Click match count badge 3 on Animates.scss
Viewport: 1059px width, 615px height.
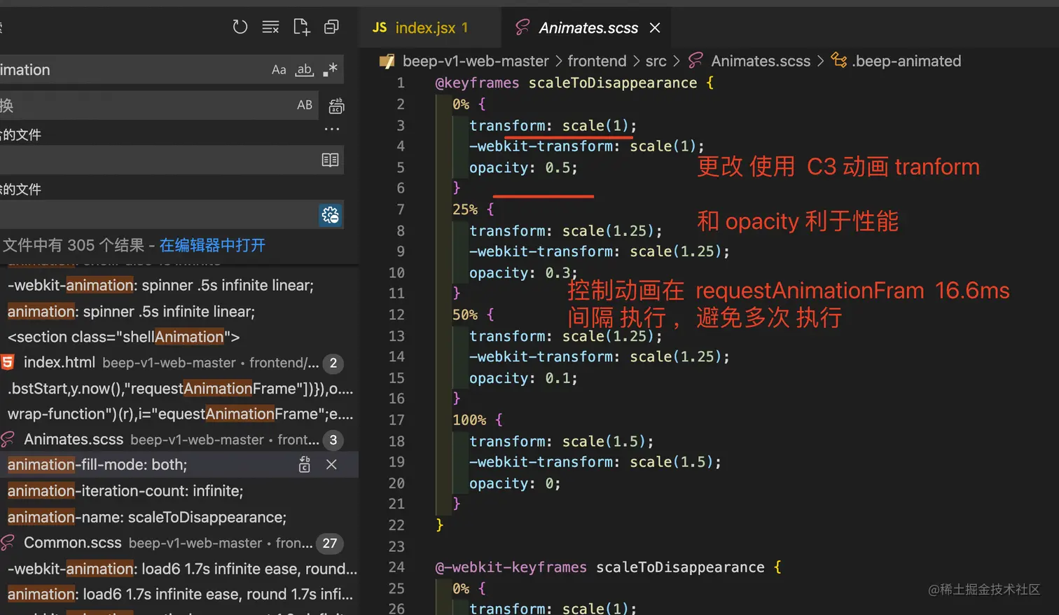pos(333,440)
